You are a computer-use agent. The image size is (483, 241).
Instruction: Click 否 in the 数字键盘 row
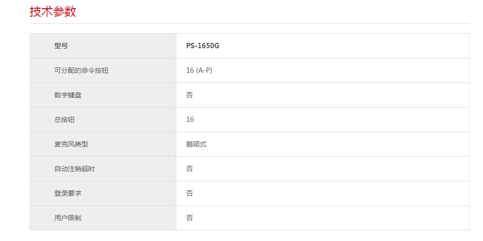coord(189,95)
